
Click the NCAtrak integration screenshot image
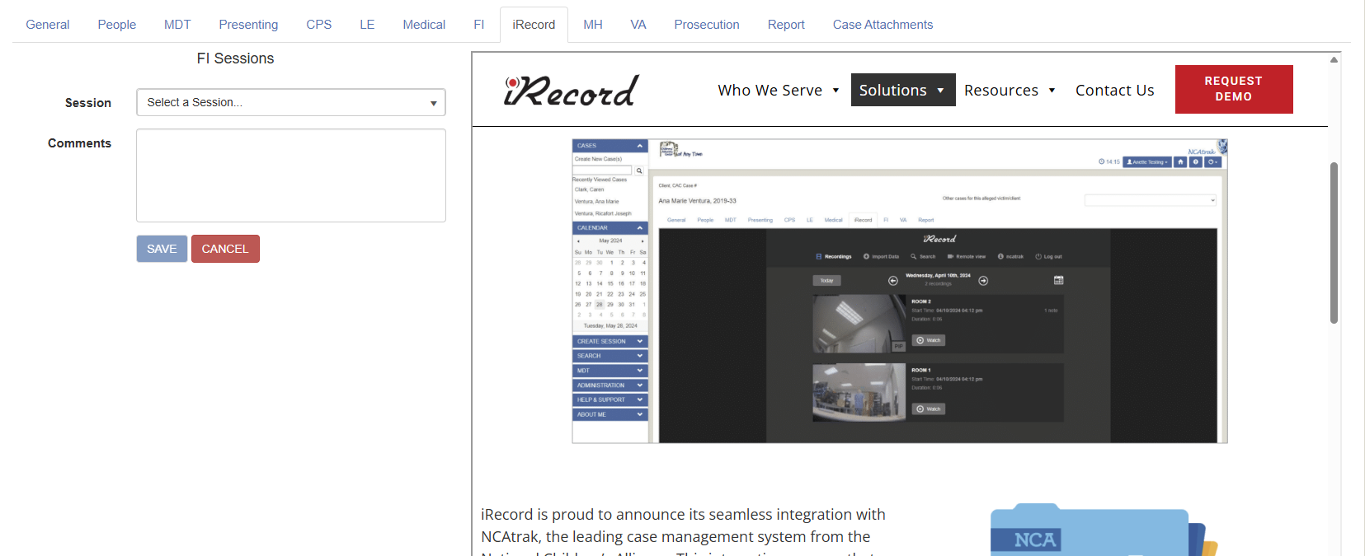(x=900, y=291)
